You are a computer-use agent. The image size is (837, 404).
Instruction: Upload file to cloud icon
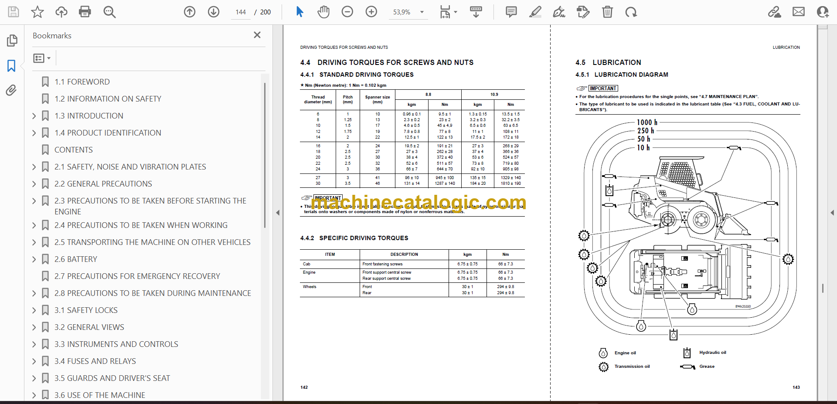[x=61, y=12]
